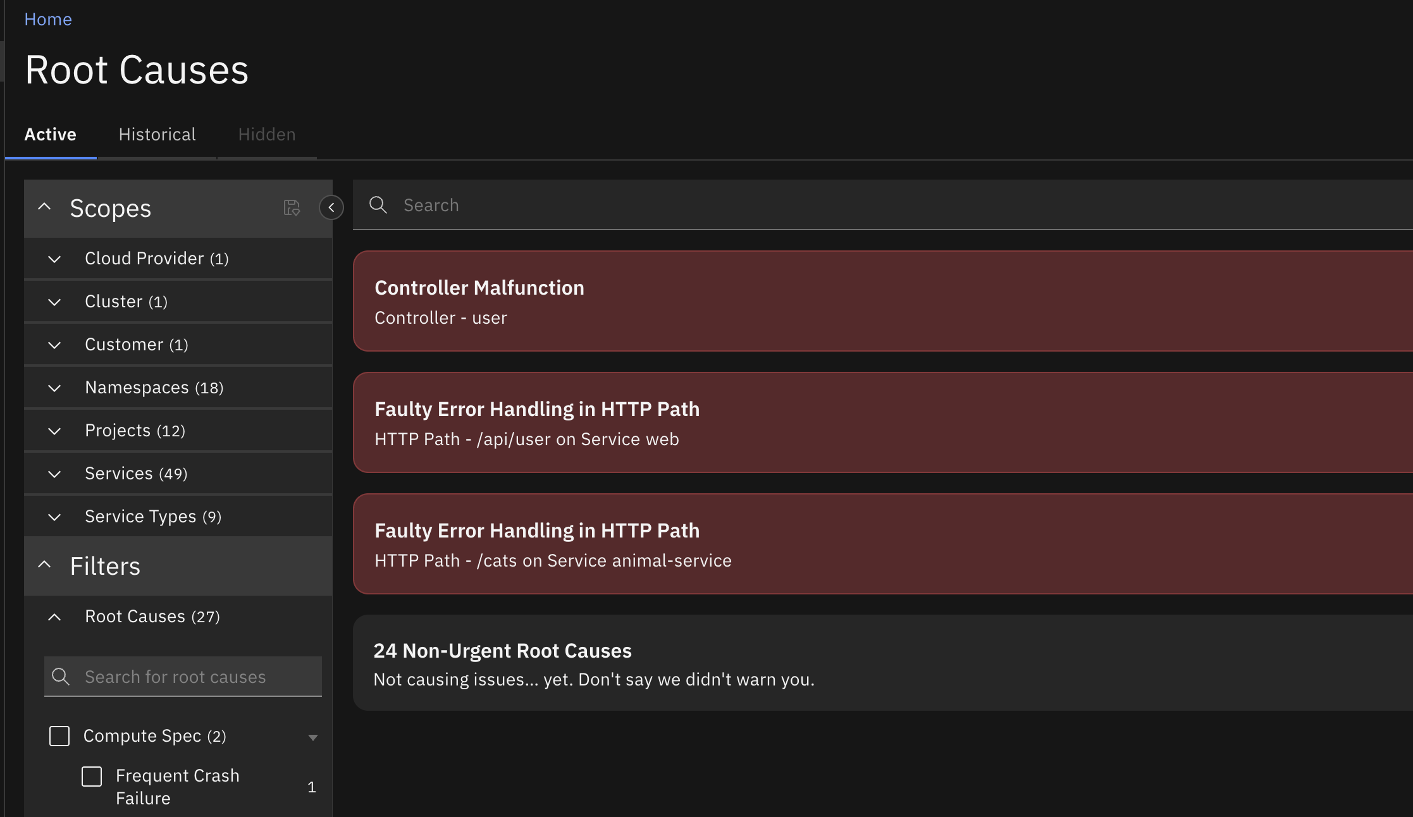Check the Compute Spec checkbox

click(x=59, y=736)
